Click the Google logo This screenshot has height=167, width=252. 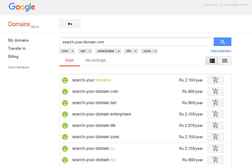point(22,7)
